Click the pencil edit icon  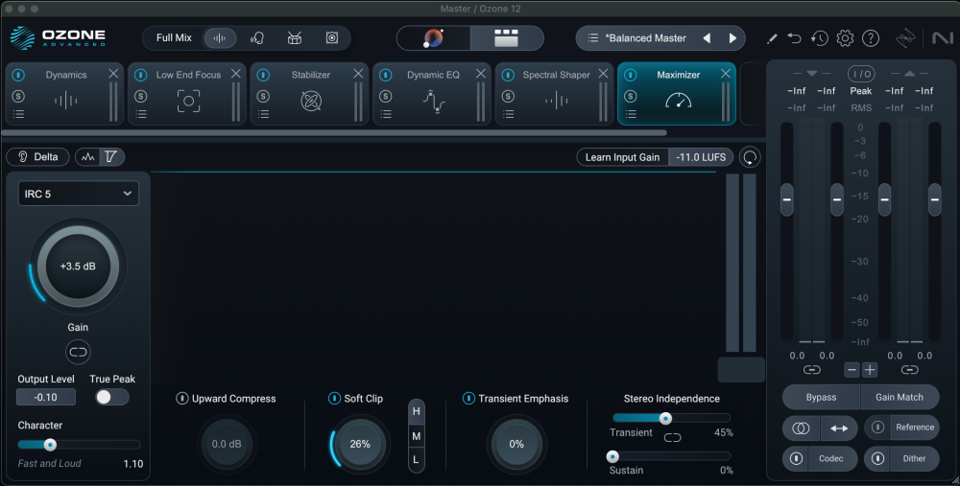click(x=772, y=38)
